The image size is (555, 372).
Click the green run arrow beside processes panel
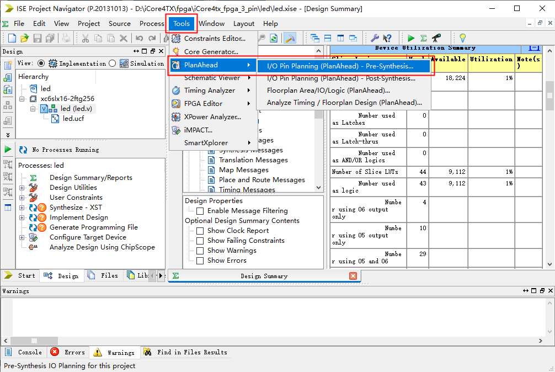(8, 150)
